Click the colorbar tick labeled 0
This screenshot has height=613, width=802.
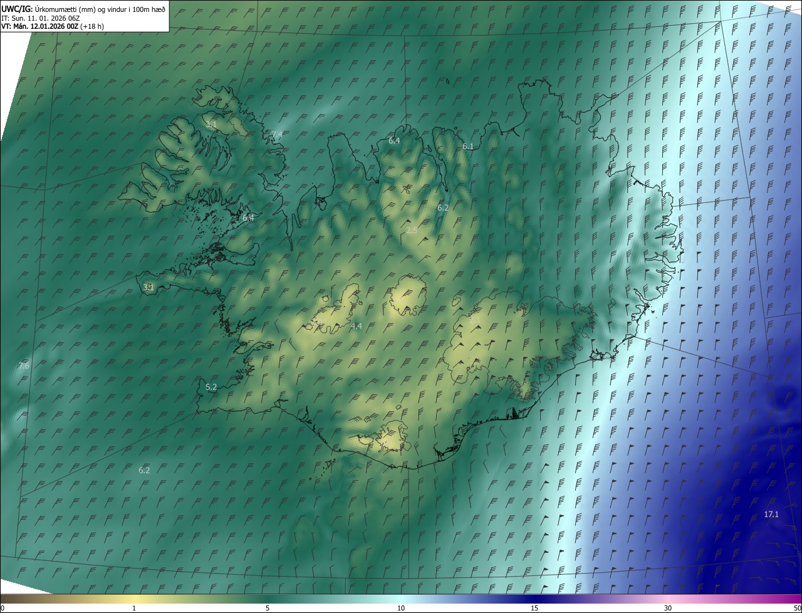[x=3, y=608]
